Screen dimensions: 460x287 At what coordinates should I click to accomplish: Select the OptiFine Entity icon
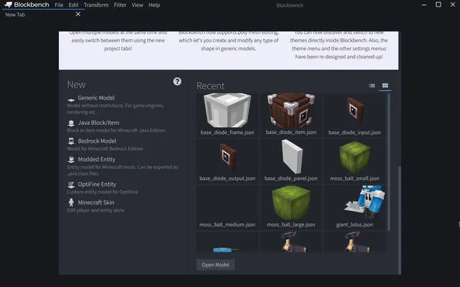[x=71, y=184]
